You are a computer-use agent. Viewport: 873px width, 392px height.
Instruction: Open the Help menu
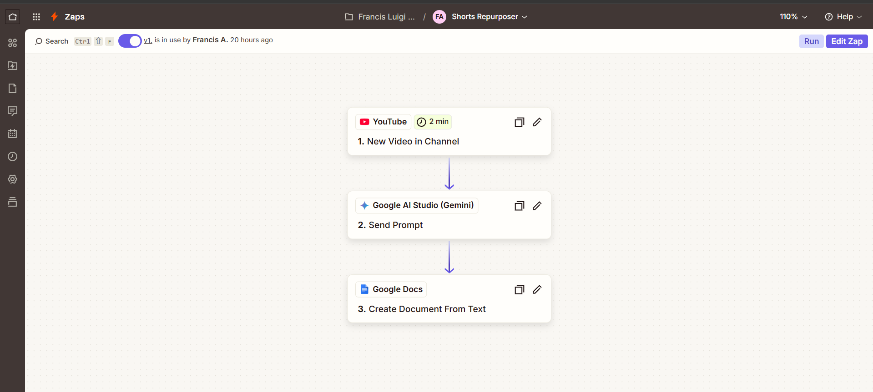pyautogui.click(x=843, y=17)
